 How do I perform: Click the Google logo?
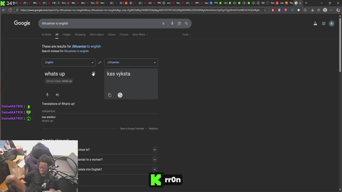click(x=22, y=23)
